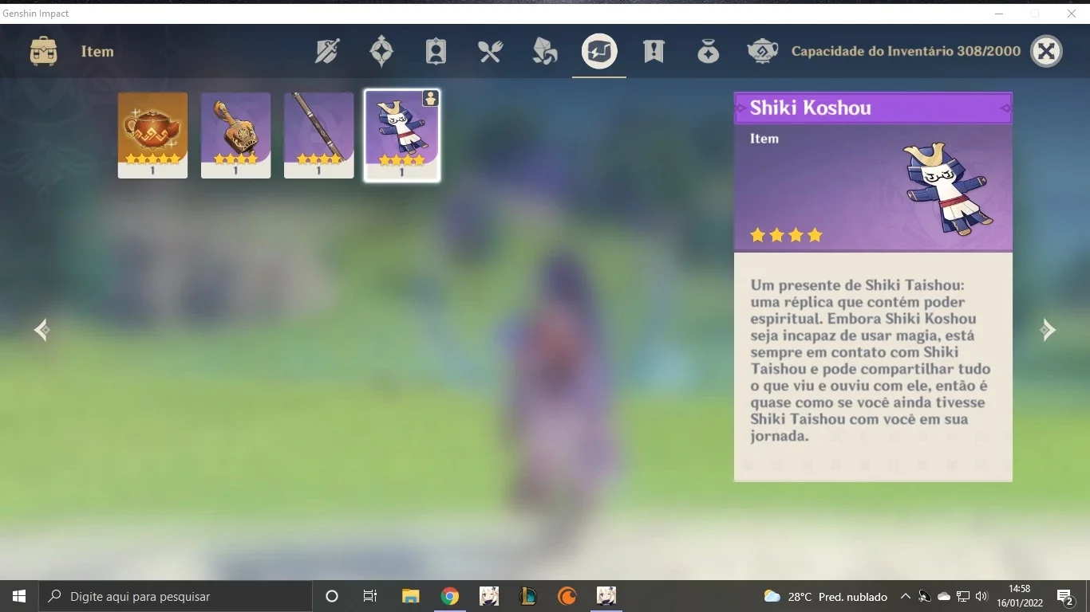Click the OneDrive cloud tray icon
The height and width of the screenshot is (612, 1090).
(944, 596)
